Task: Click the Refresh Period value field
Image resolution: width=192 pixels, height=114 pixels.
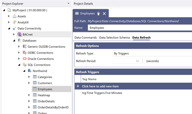Action: (x=126, y=61)
